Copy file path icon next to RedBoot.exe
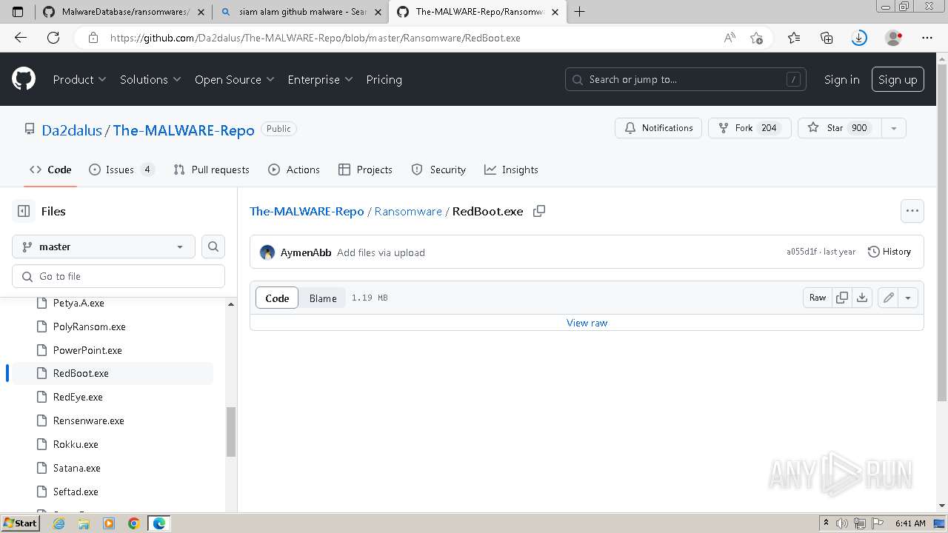This screenshot has width=948, height=533. click(x=539, y=211)
